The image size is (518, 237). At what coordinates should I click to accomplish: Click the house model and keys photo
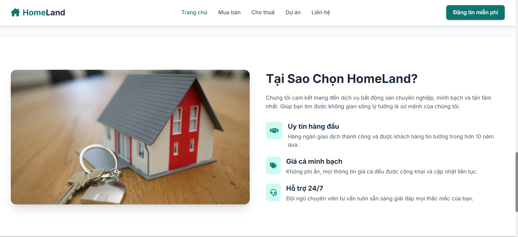(130, 137)
